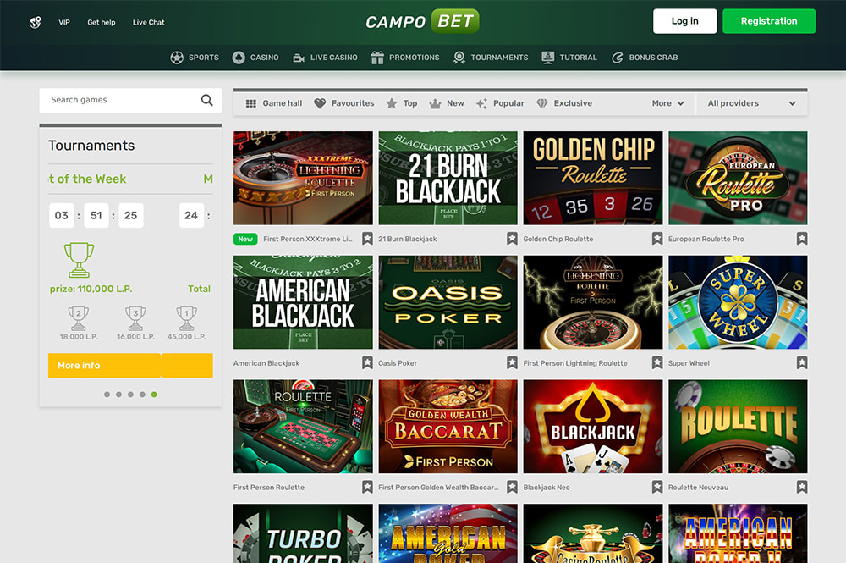Open the Live Chat link
The width and height of the screenshot is (846, 563).
click(148, 22)
